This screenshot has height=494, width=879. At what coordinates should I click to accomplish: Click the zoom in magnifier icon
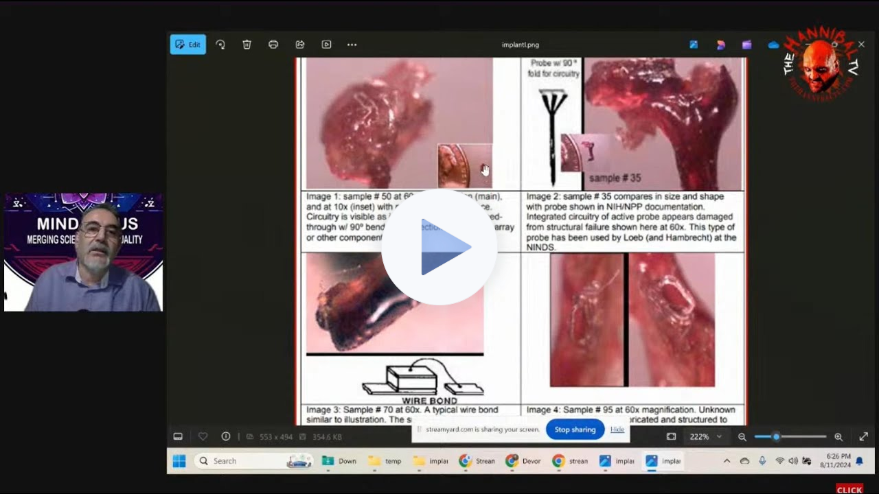point(838,437)
